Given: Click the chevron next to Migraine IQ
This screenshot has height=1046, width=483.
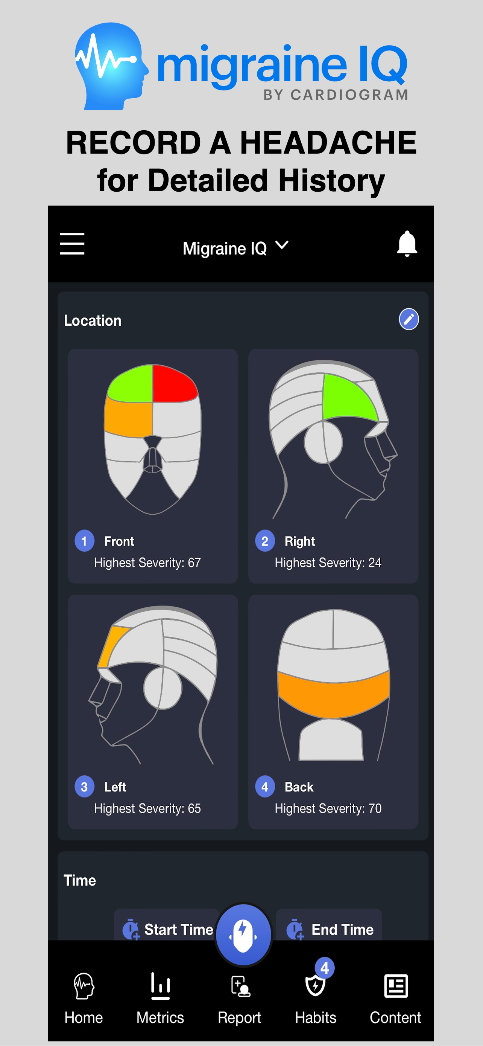Looking at the screenshot, I should tap(282, 245).
